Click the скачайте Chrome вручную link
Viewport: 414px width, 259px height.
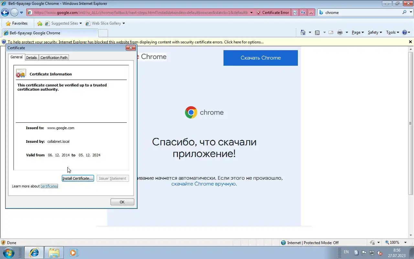204,184
